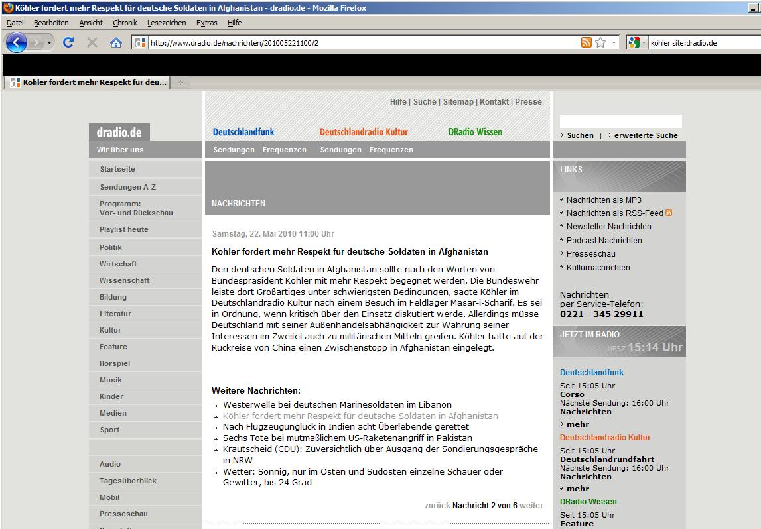Screen dimensions: 761x529
Task: Select the Köhler fordert mehr Respekt tab
Action: coord(89,82)
